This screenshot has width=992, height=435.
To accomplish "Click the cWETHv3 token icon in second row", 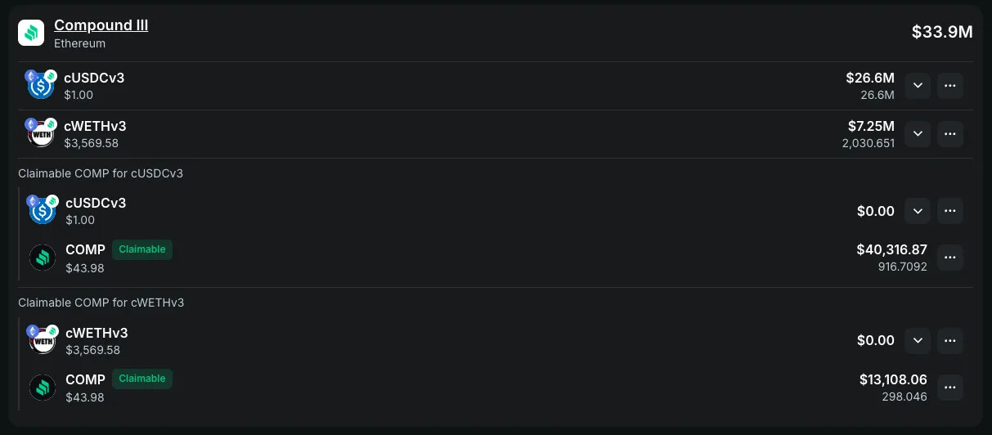I will pyautogui.click(x=41, y=133).
